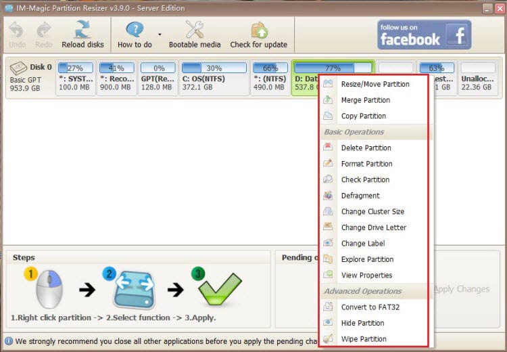Choose Copy Partition menu entry
Viewport: 507px width, 352px height.
click(375, 116)
